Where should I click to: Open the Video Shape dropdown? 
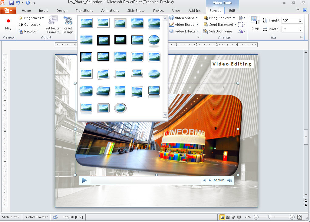click(x=183, y=18)
